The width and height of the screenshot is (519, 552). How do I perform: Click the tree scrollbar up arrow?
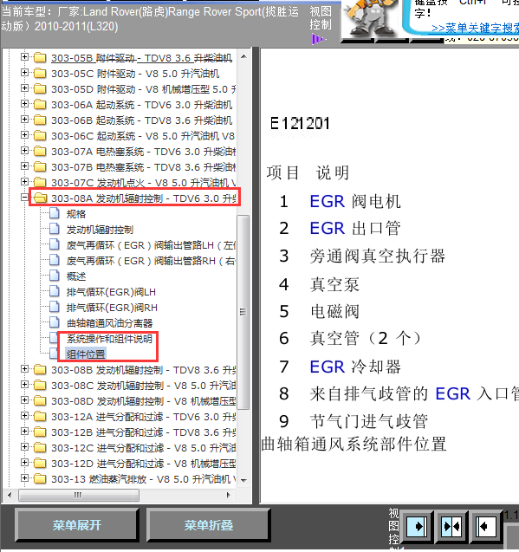coord(243,56)
